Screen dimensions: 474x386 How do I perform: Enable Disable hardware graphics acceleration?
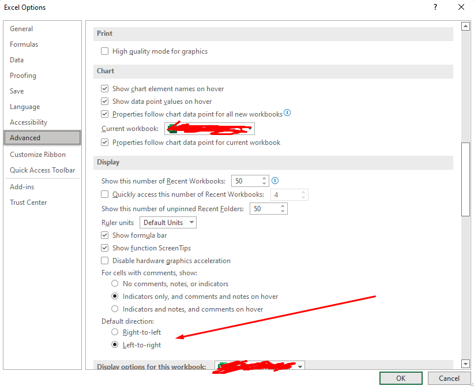104,260
